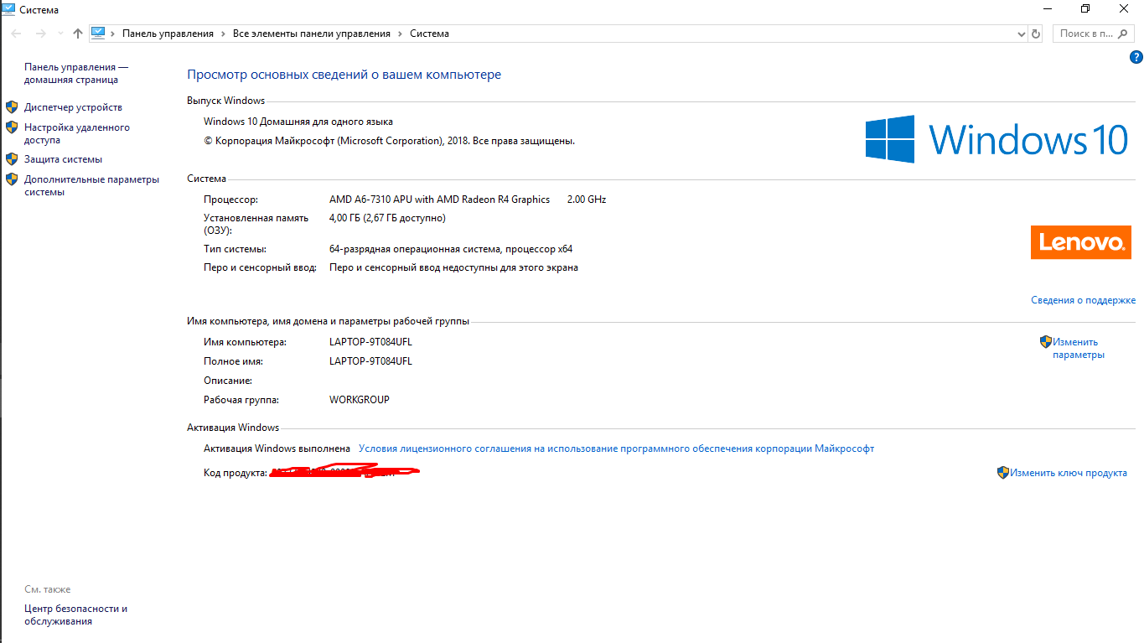Open 'Настройка удаленного доступа'
This screenshot has width=1144, height=643.
pyautogui.click(x=77, y=134)
